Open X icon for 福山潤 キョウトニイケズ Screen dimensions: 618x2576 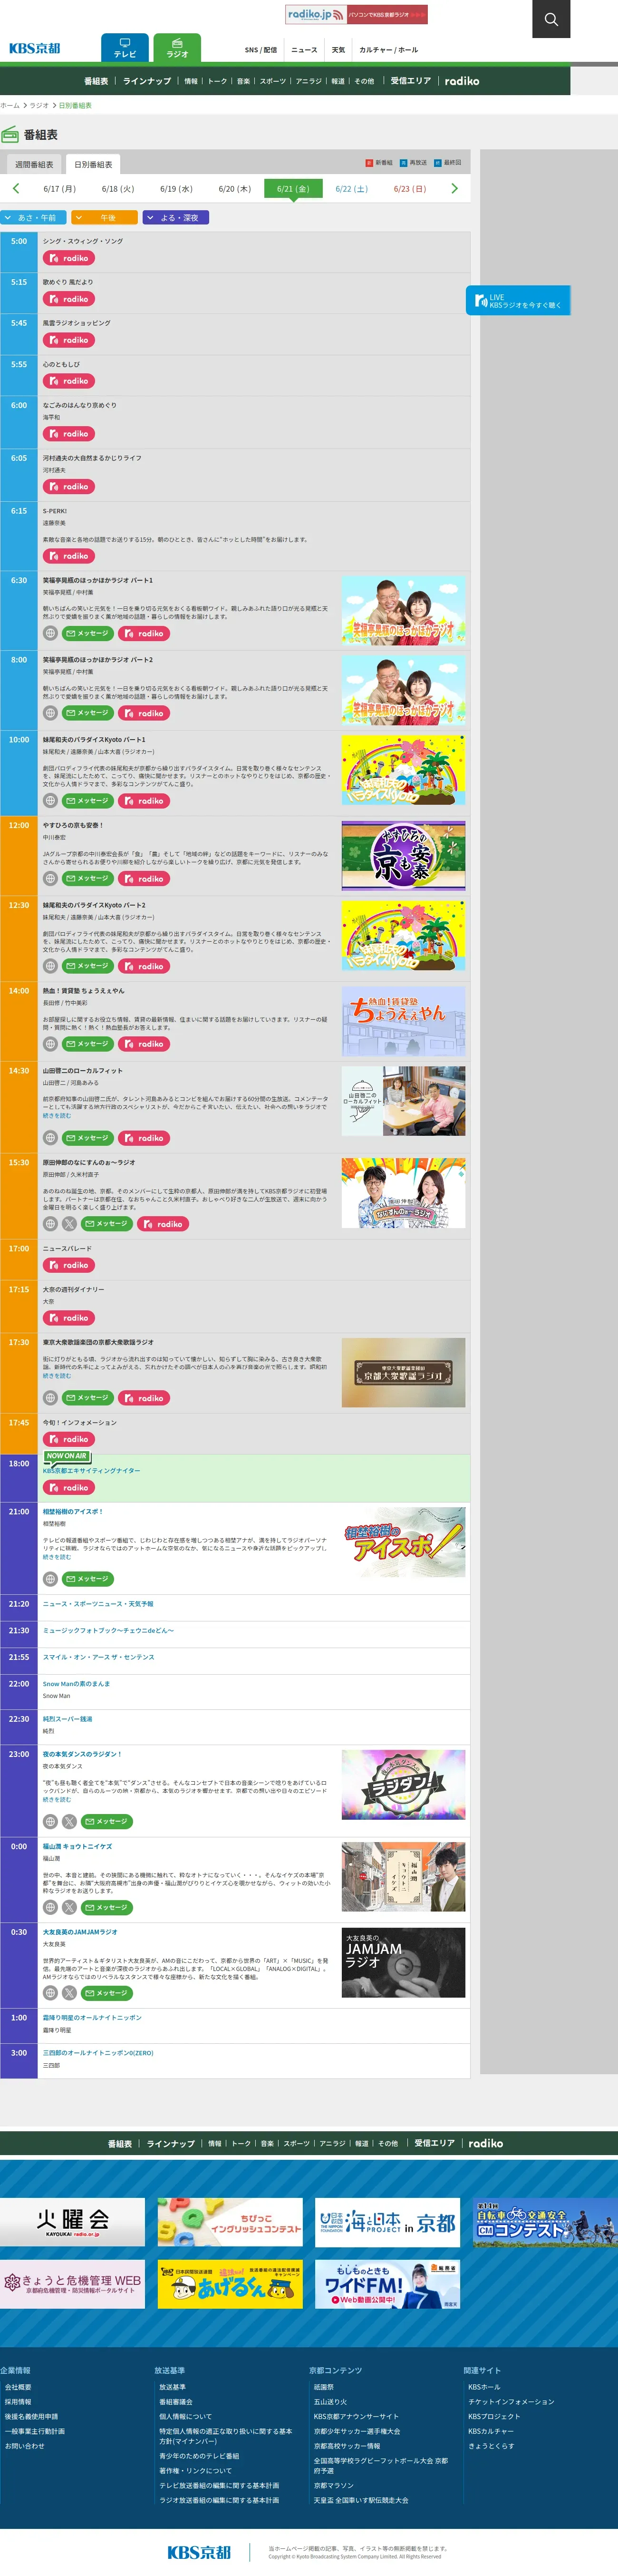[x=69, y=1907]
